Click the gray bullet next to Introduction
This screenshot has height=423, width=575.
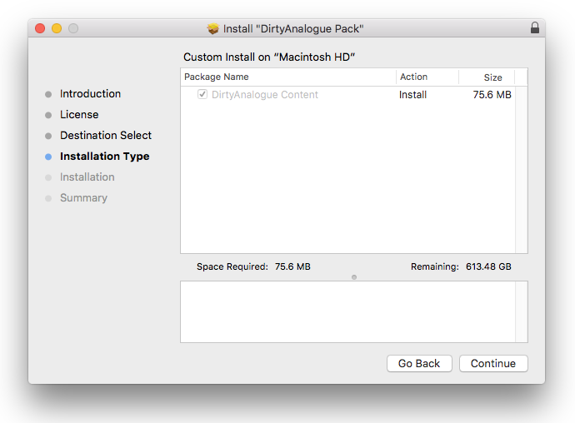pyautogui.click(x=48, y=94)
